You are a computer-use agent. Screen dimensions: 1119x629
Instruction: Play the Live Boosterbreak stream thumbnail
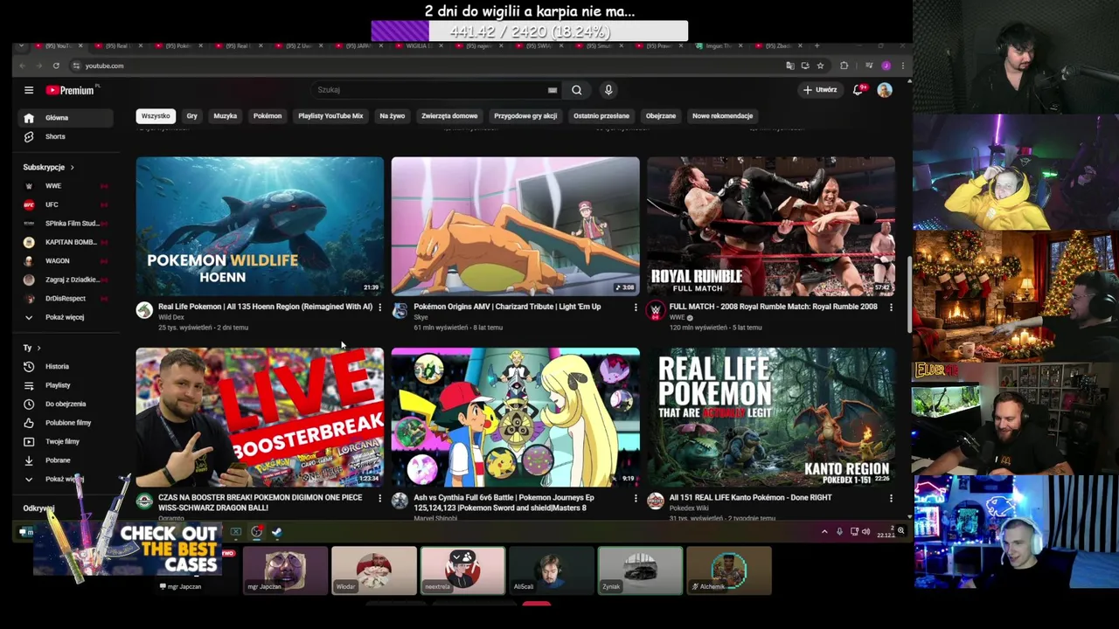pyautogui.click(x=260, y=418)
